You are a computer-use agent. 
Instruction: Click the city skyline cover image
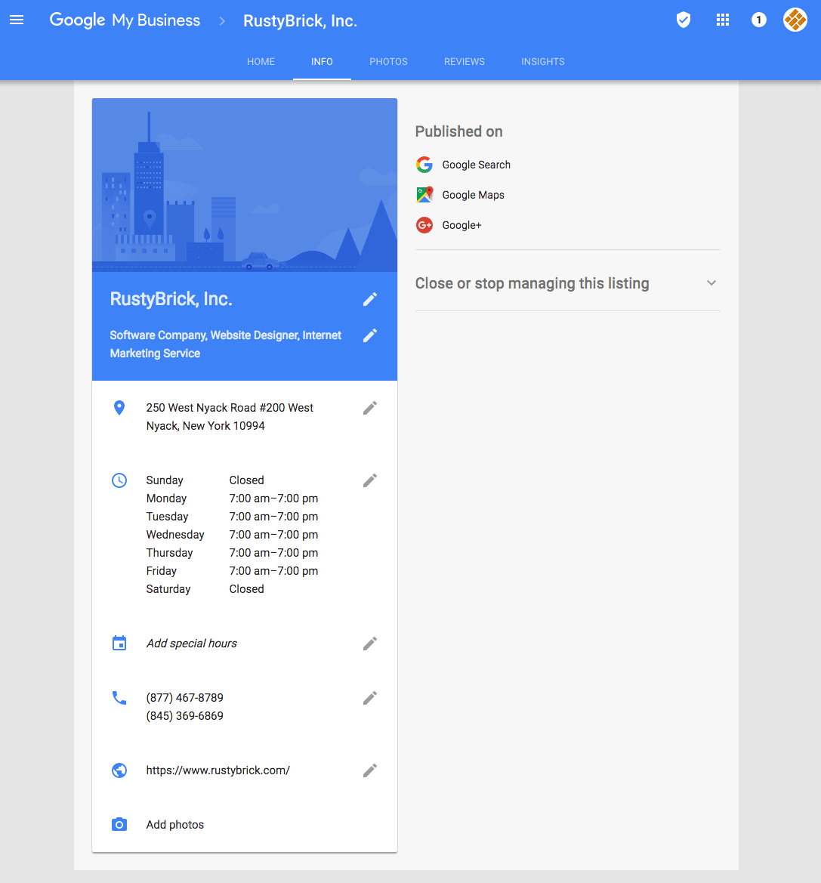(x=245, y=185)
